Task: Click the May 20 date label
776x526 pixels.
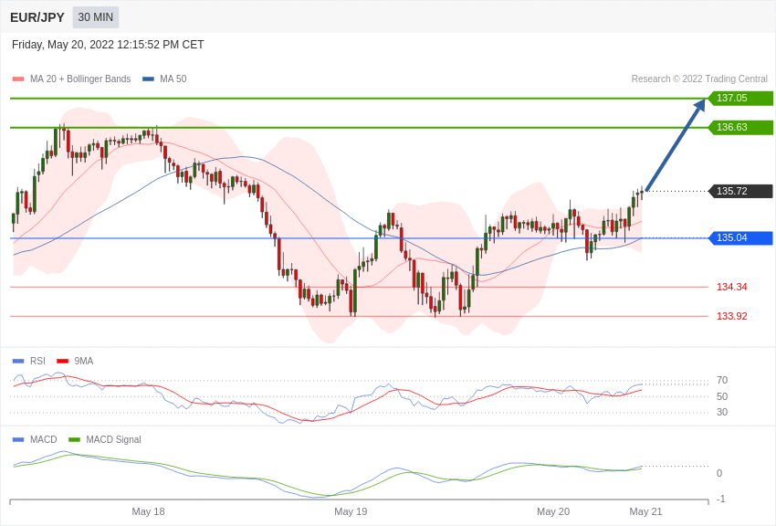Action: pyautogui.click(x=553, y=511)
